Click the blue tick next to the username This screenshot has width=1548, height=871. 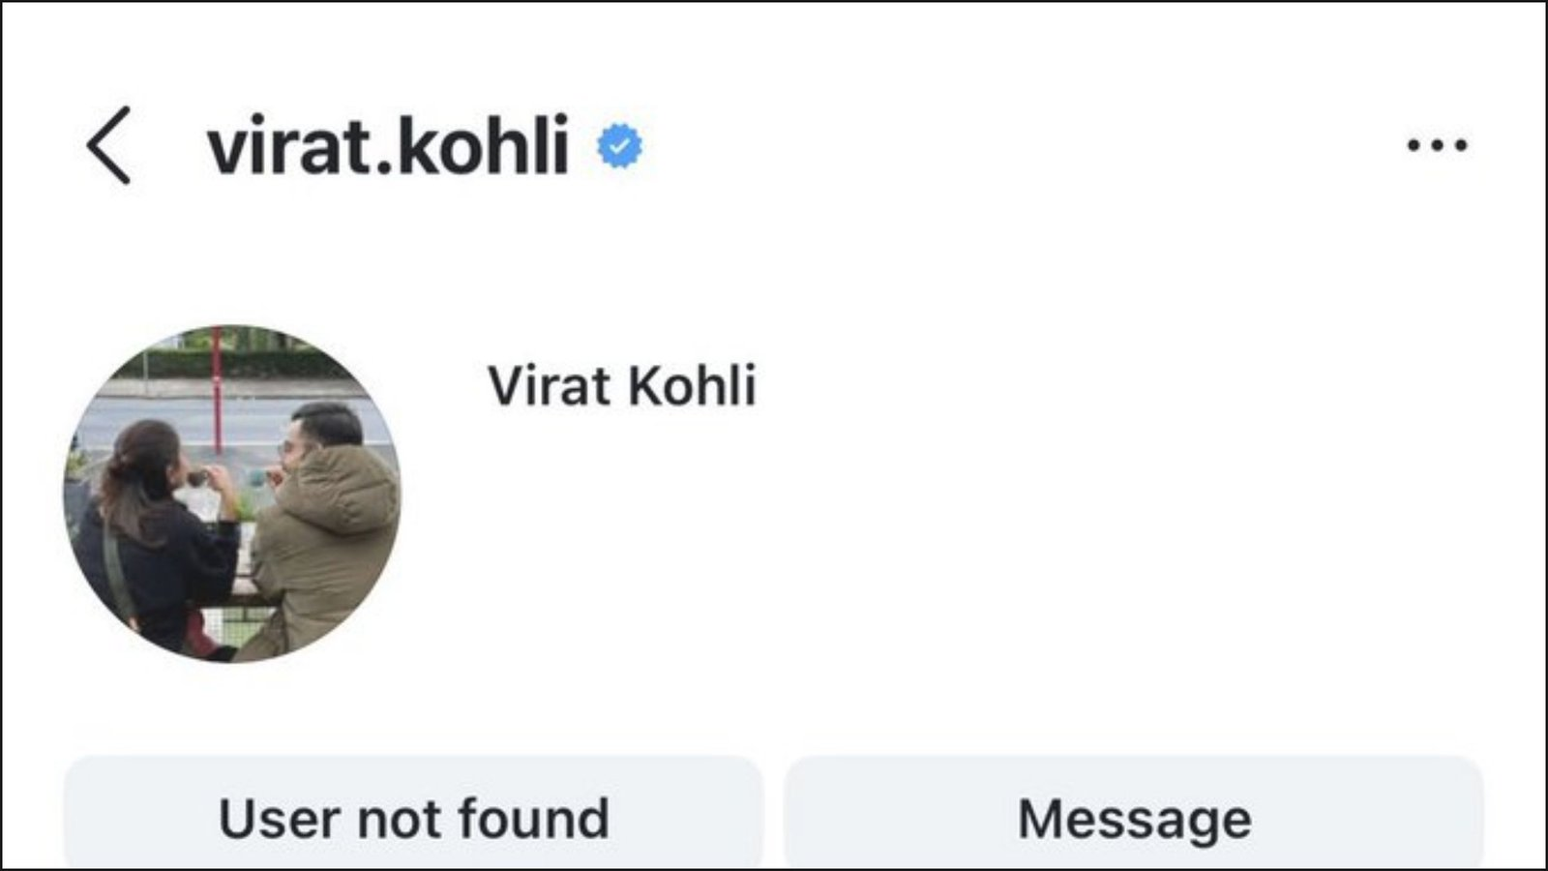619,146
